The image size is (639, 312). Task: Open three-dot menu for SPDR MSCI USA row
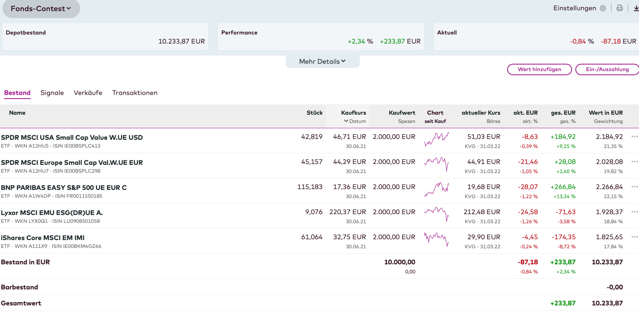coord(634,137)
